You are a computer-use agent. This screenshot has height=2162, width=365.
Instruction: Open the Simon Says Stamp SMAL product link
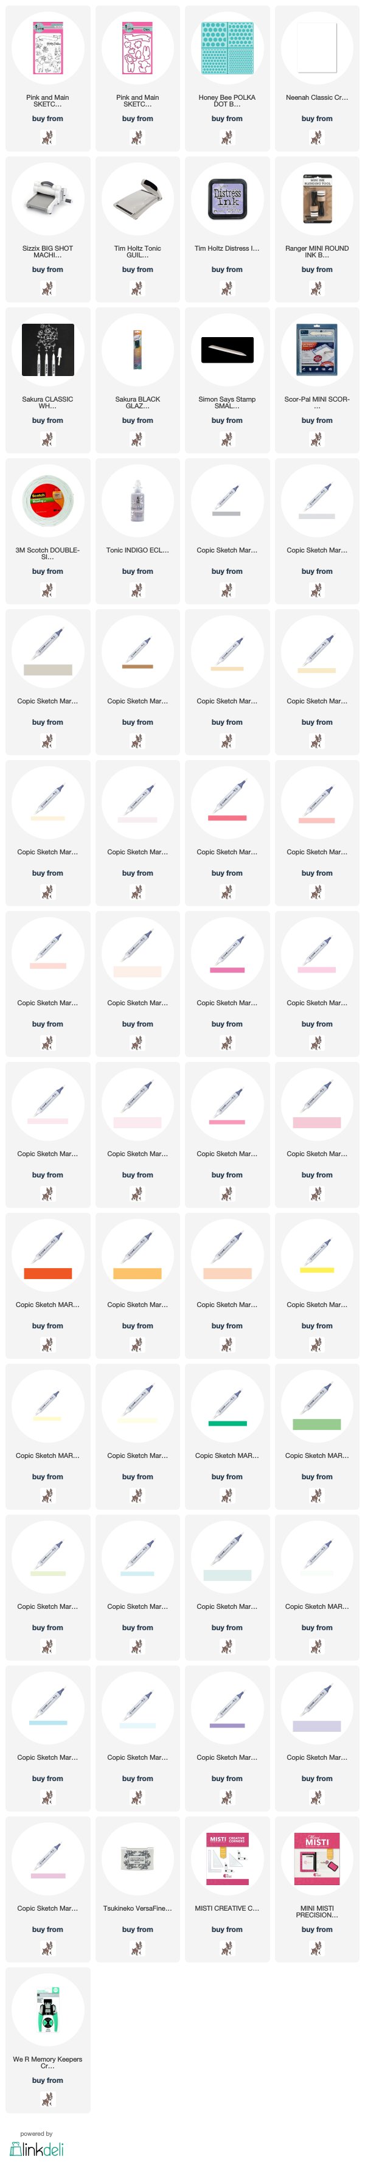pyautogui.click(x=228, y=403)
